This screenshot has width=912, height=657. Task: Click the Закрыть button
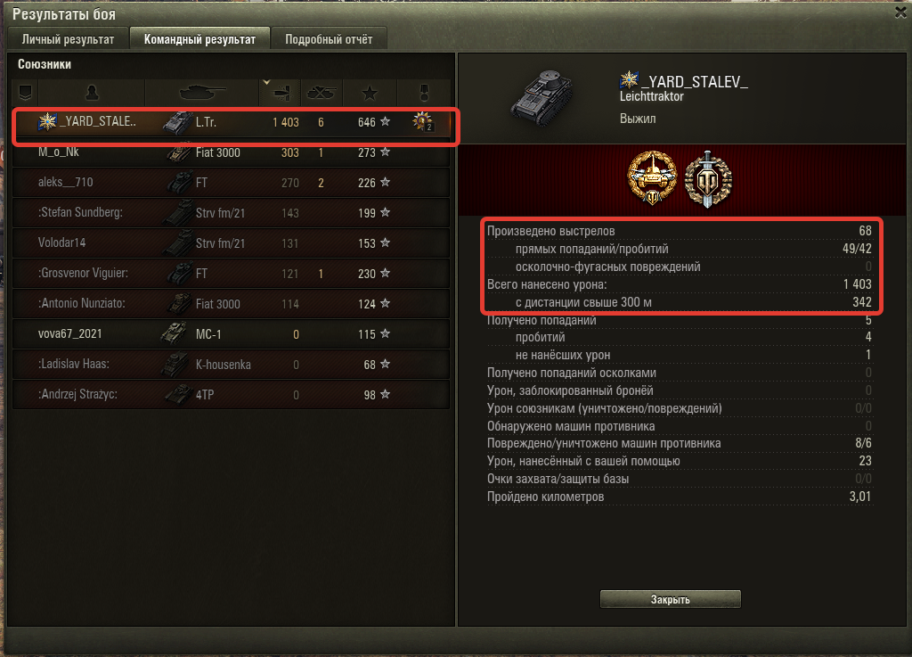coord(670,599)
